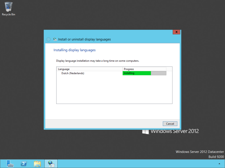Viewport: 225px width, 168px height.
Task: Open File Explorer from the taskbar
Action: point(37,164)
